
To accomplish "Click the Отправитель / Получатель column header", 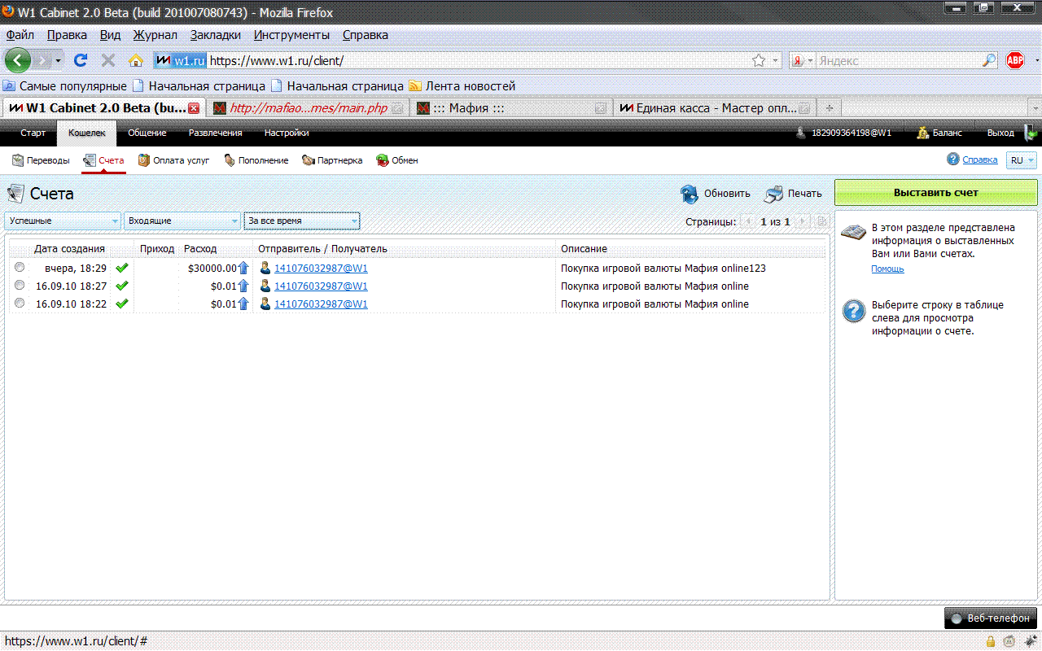I will (322, 248).
